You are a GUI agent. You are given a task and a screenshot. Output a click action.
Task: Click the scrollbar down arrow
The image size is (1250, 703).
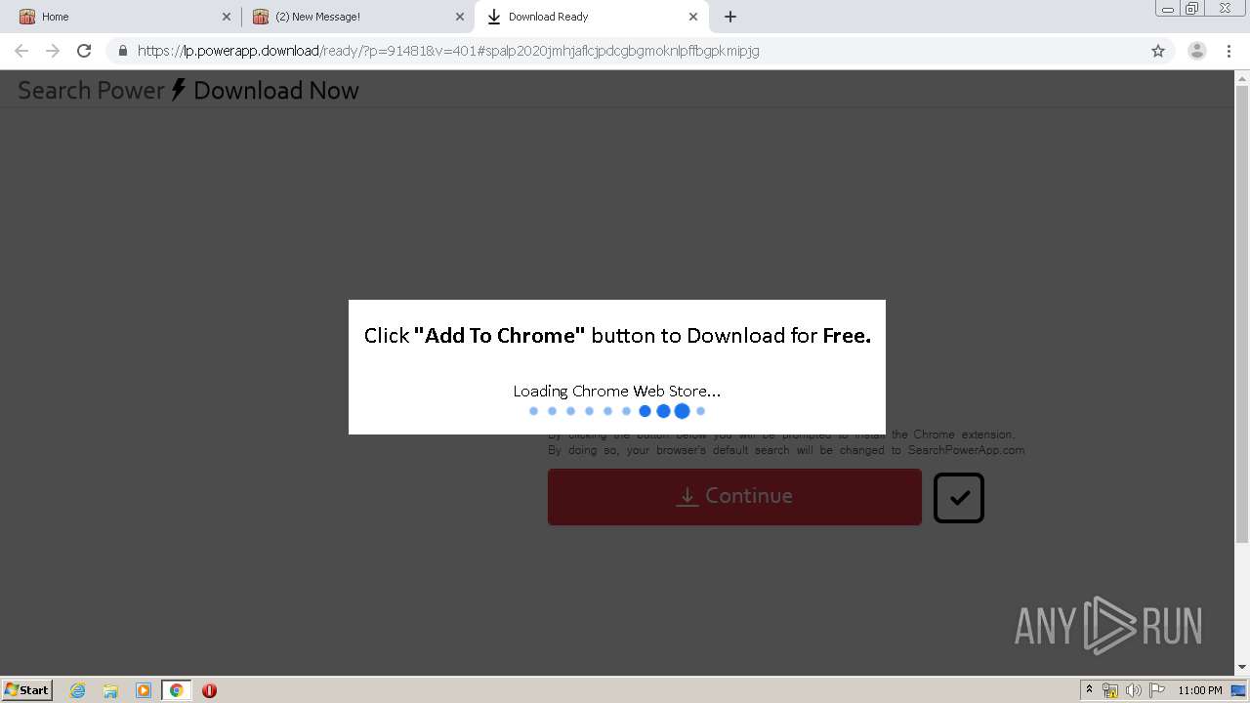pyautogui.click(x=1242, y=668)
